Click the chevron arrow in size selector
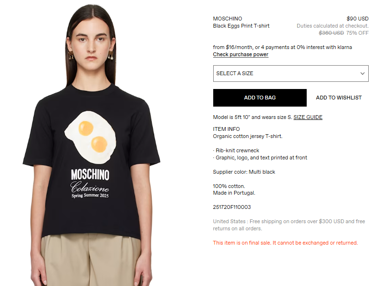 pos(363,74)
